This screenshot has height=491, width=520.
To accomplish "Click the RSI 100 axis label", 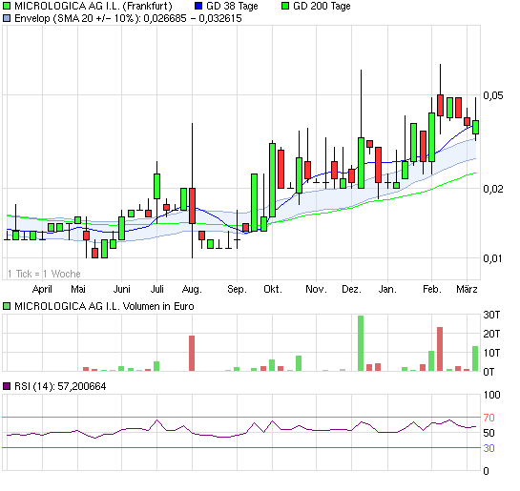I will tap(491, 395).
